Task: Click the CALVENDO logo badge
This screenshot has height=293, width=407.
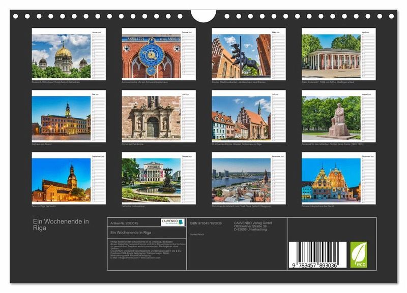Action: pos(172,222)
